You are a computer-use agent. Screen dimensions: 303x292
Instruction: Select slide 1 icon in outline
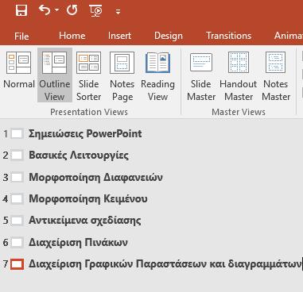pyautogui.click(x=17, y=133)
